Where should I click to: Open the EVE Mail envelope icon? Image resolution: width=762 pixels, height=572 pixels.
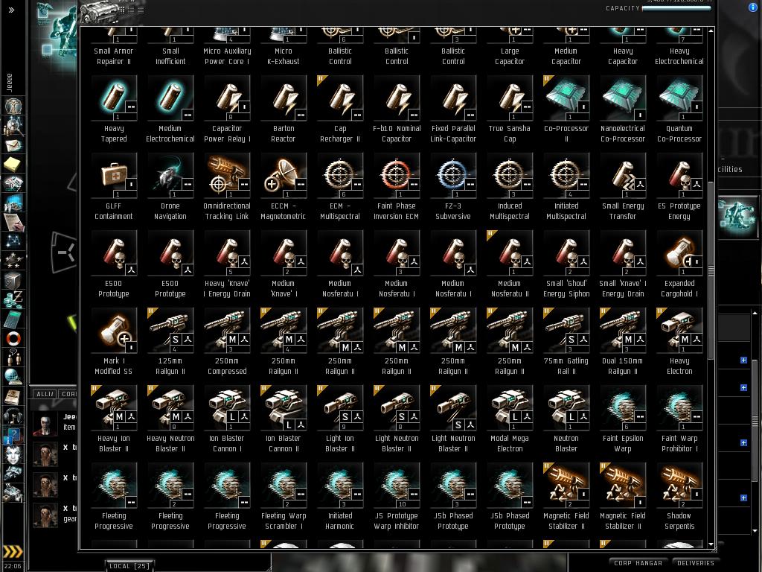click(x=13, y=145)
